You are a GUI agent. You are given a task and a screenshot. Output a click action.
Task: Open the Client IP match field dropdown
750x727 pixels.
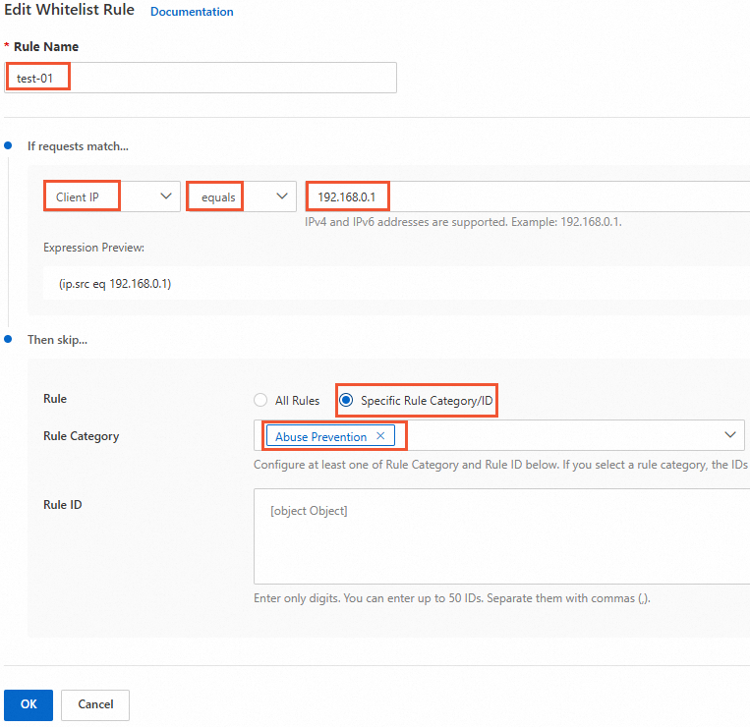(x=112, y=196)
